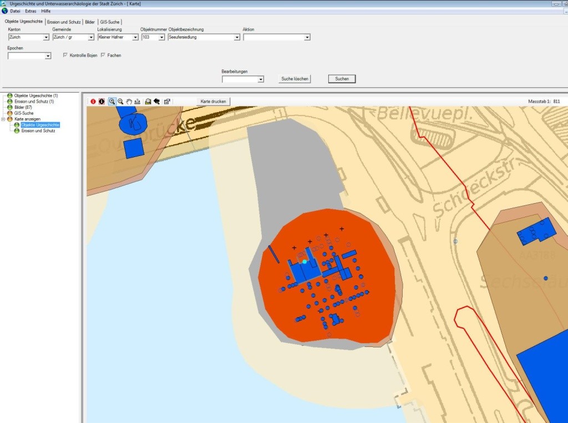
Task: Click the Karte drucken button
Action: pyautogui.click(x=214, y=102)
